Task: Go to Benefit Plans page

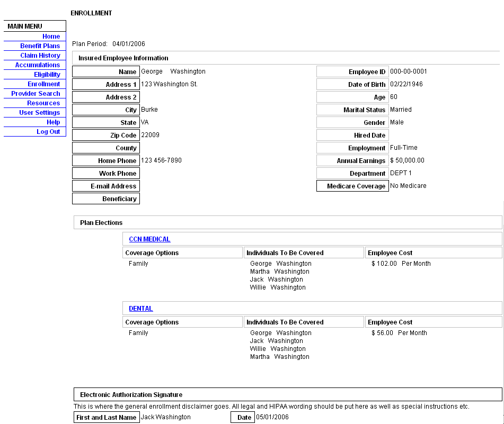Action: (x=40, y=46)
